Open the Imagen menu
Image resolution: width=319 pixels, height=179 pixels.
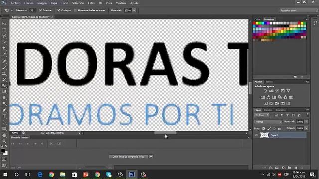tap(42, 3)
